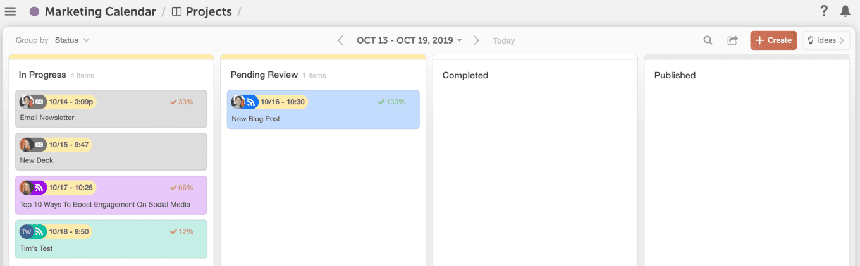Toggle the 100% checkmark on New Blog Post
The width and height of the screenshot is (860, 266).
point(381,102)
